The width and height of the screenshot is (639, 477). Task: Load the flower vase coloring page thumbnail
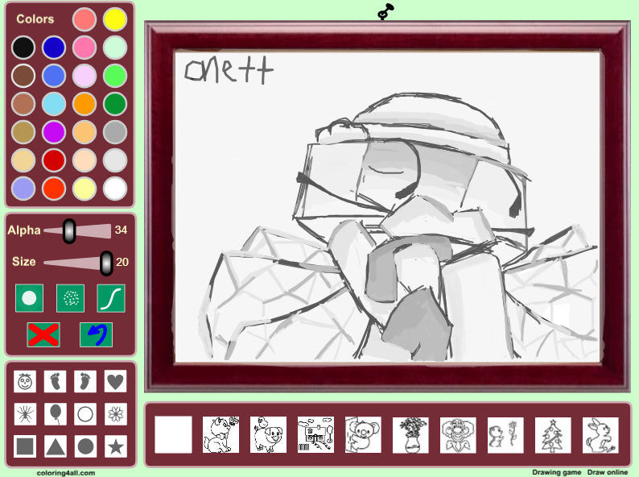click(x=410, y=434)
